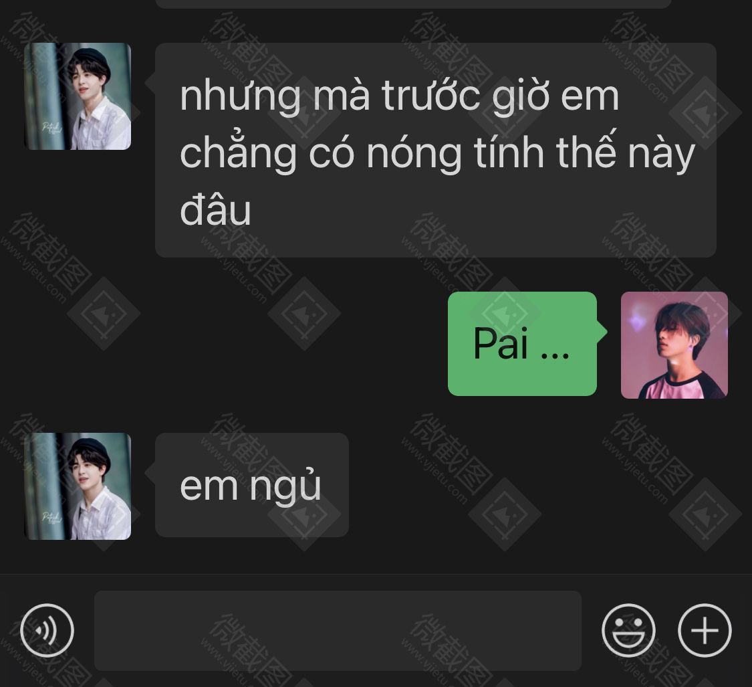Image resolution: width=752 pixels, height=687 pixels.
Task: Tap the beret-wearing contact's photo at top
Action: [78, 96]
